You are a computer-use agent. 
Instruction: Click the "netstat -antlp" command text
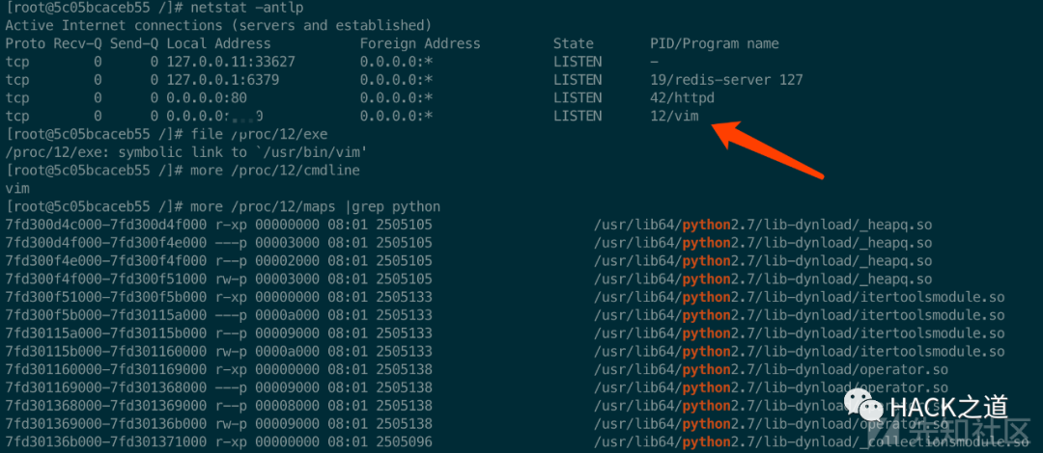(x=246, y=8)
